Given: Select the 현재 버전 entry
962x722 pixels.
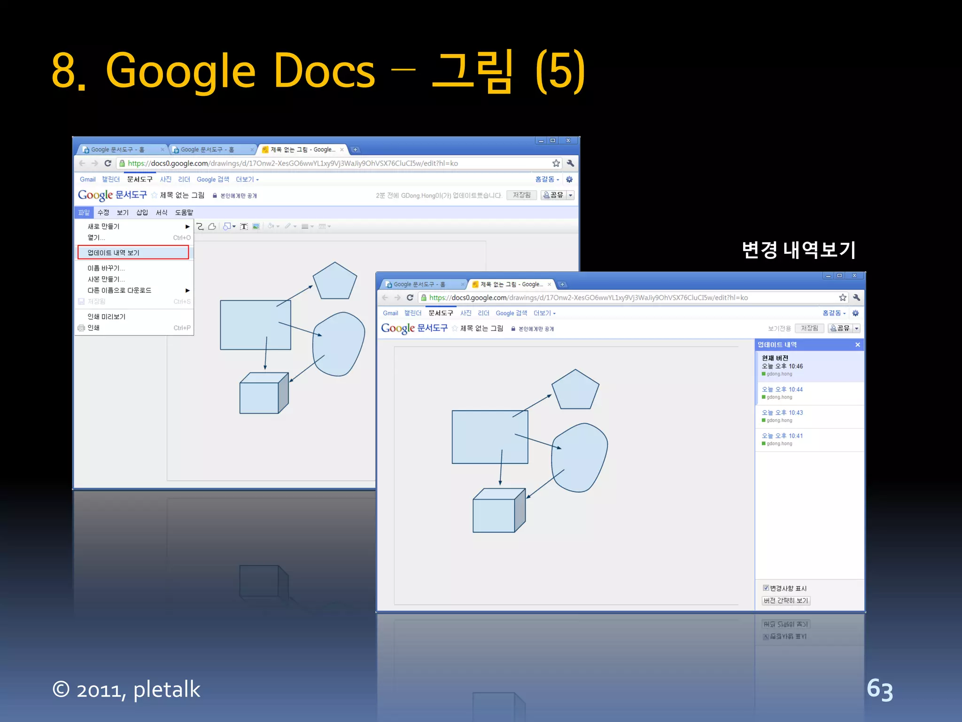Looking at the screenshot, I should (809, 366).
